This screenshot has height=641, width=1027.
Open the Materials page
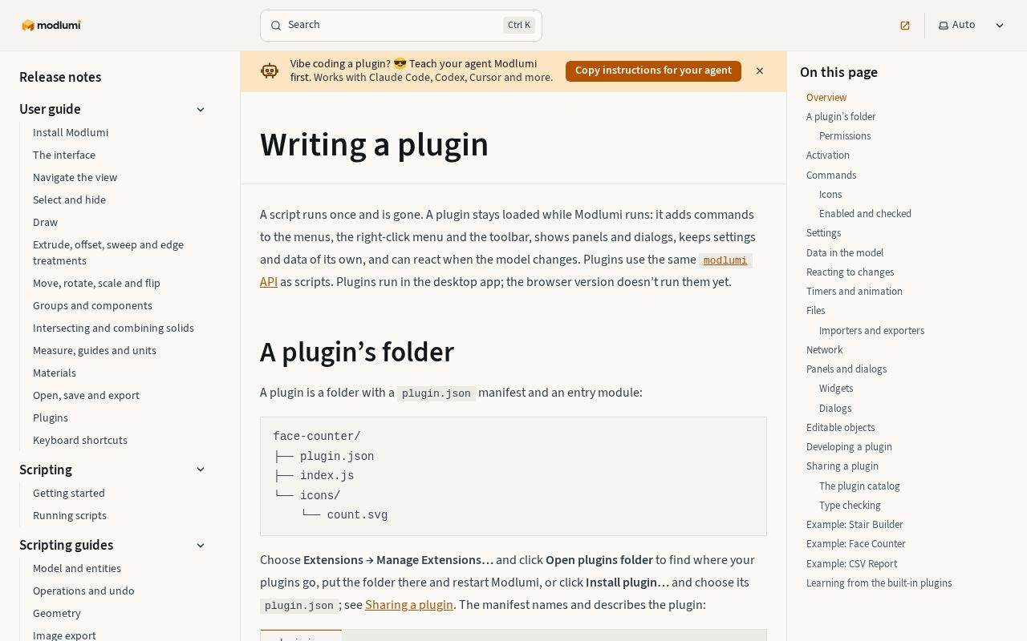click(x=55, y=373)
